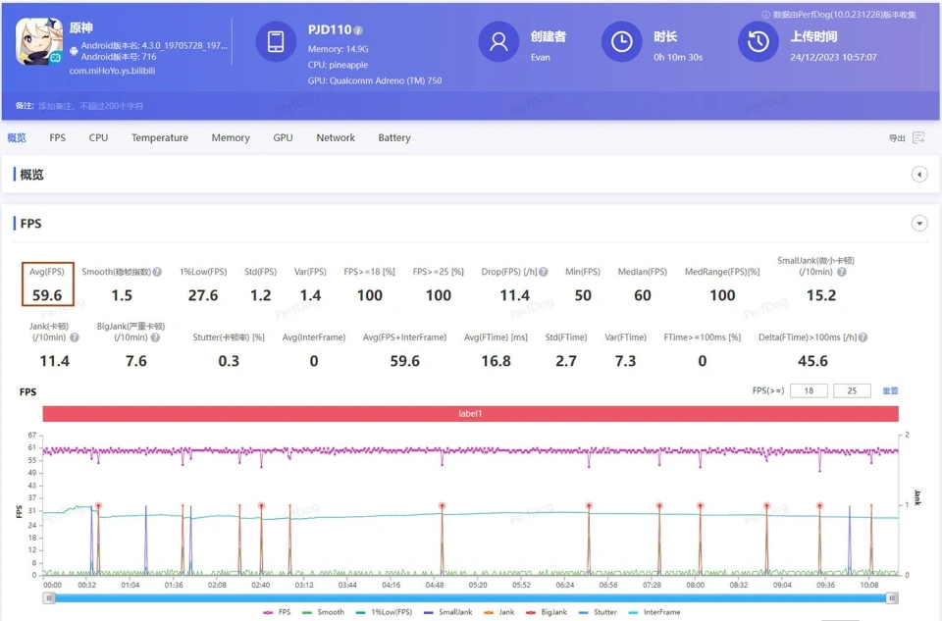
Task: Click right handle of timeline range slider
Action: 892,597
